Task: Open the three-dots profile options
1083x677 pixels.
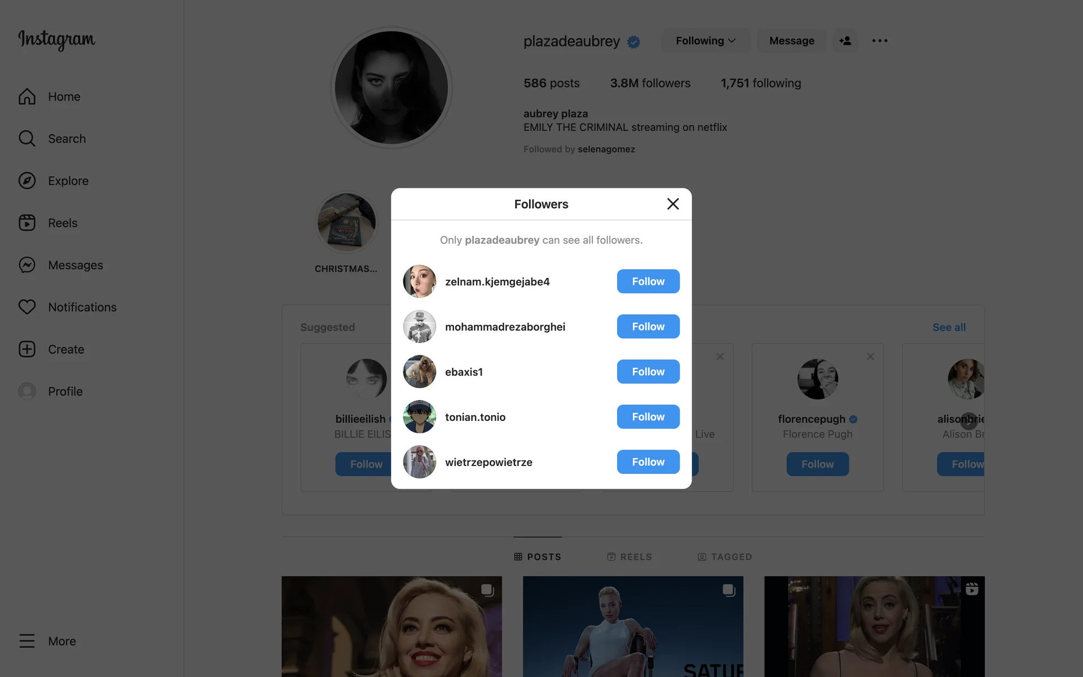Action: pos(879,41)
